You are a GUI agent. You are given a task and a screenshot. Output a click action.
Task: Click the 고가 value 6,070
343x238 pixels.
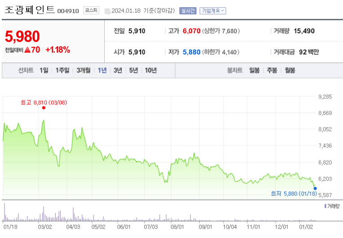192,31
